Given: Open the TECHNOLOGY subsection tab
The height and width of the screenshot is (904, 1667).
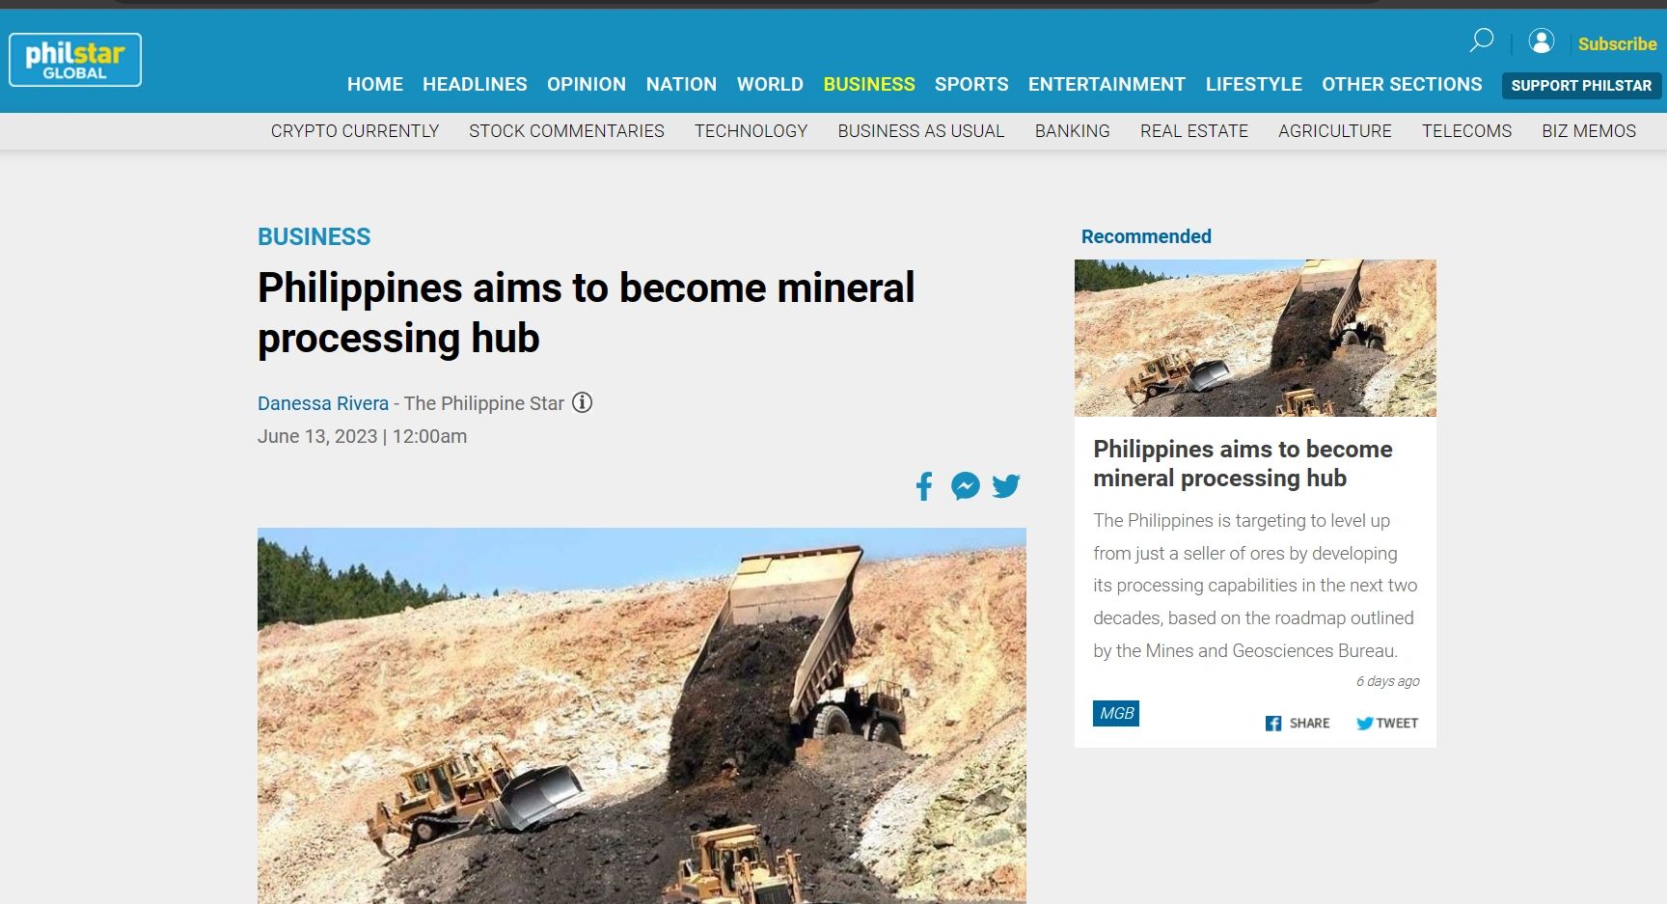Looking at the screenshot, I should click(x=752, y=131).
